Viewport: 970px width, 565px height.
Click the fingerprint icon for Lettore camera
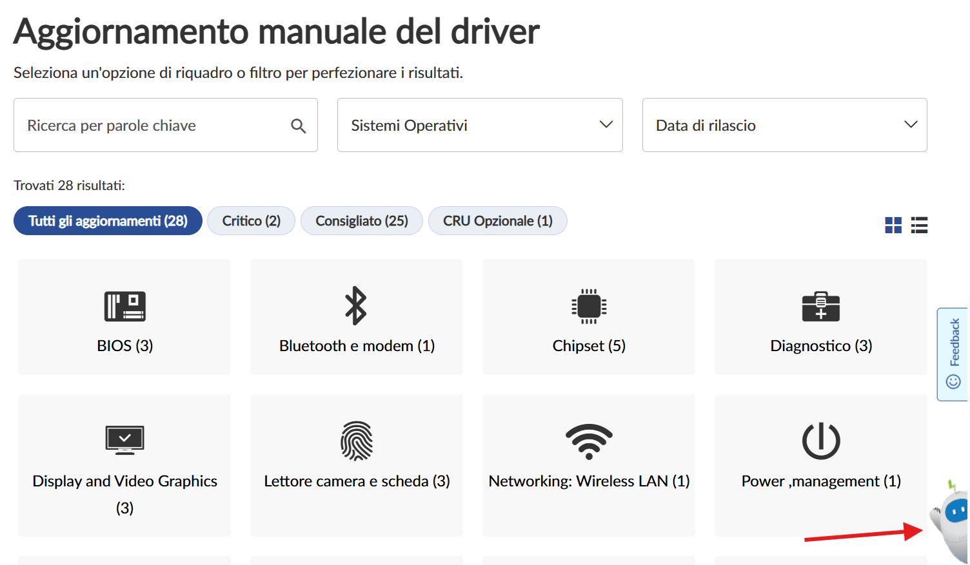pos(357,441)
